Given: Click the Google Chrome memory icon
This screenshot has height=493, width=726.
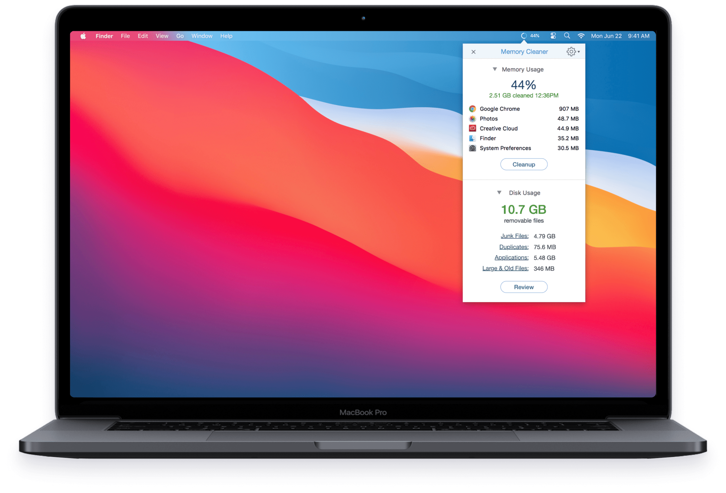Looking at the screenshot, I should pos(471,108).
